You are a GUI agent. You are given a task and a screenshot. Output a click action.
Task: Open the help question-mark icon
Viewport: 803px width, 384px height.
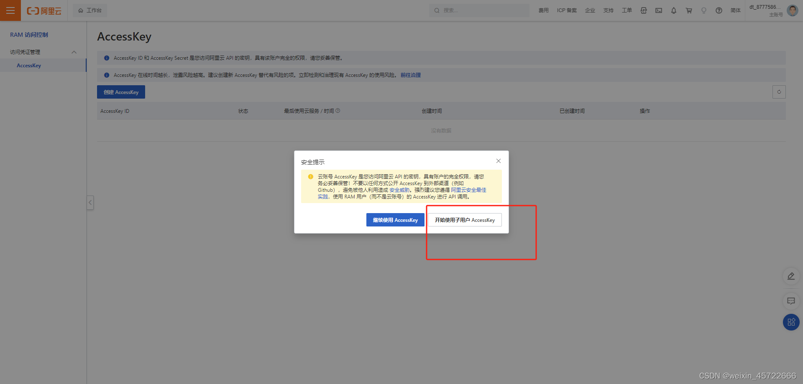719,10
